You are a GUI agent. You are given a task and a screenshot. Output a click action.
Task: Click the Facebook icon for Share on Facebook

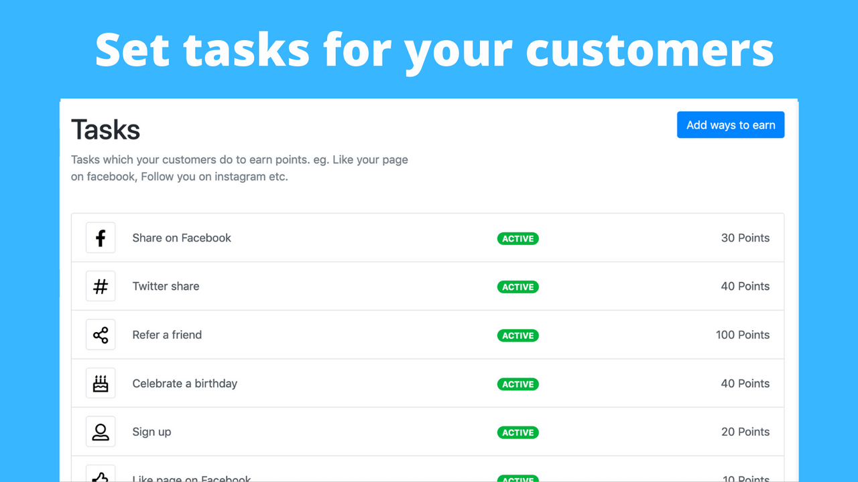click(x=101, y=238)
